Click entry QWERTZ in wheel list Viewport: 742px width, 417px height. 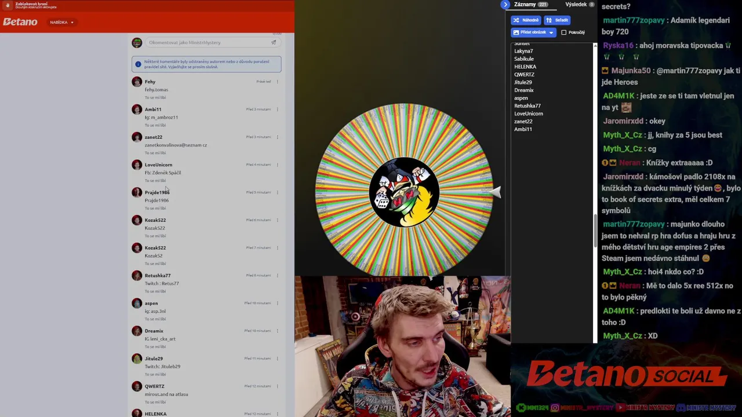click(x=524, y=75)
